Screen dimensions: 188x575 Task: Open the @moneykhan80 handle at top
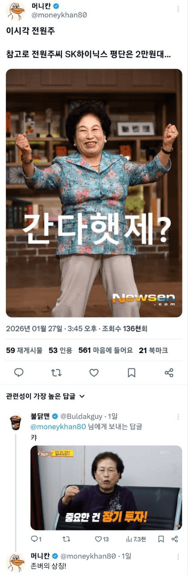coord(58,15)
